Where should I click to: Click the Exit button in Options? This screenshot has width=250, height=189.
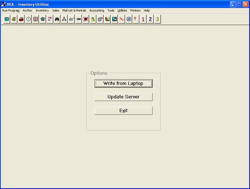point(123,111)
